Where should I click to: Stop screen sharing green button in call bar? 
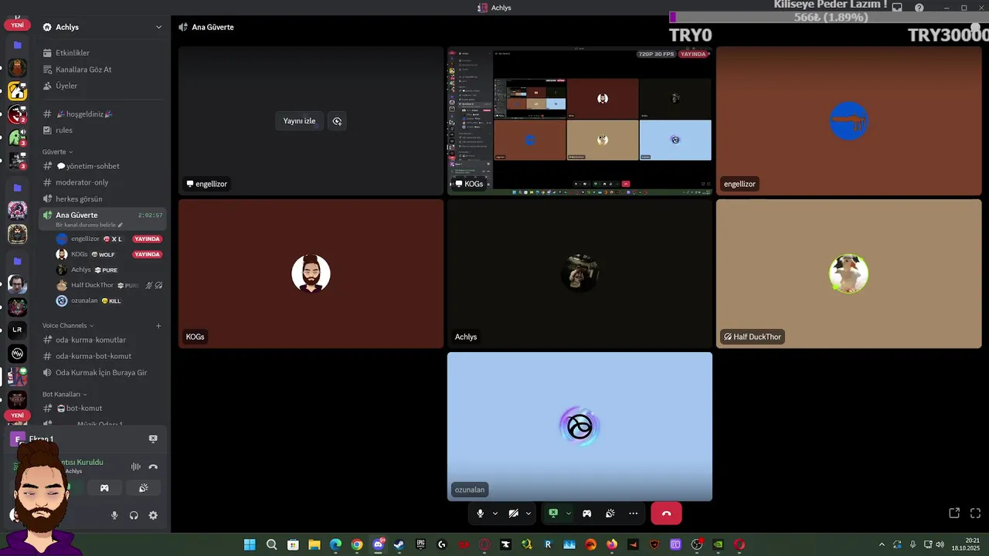(553, 514)
